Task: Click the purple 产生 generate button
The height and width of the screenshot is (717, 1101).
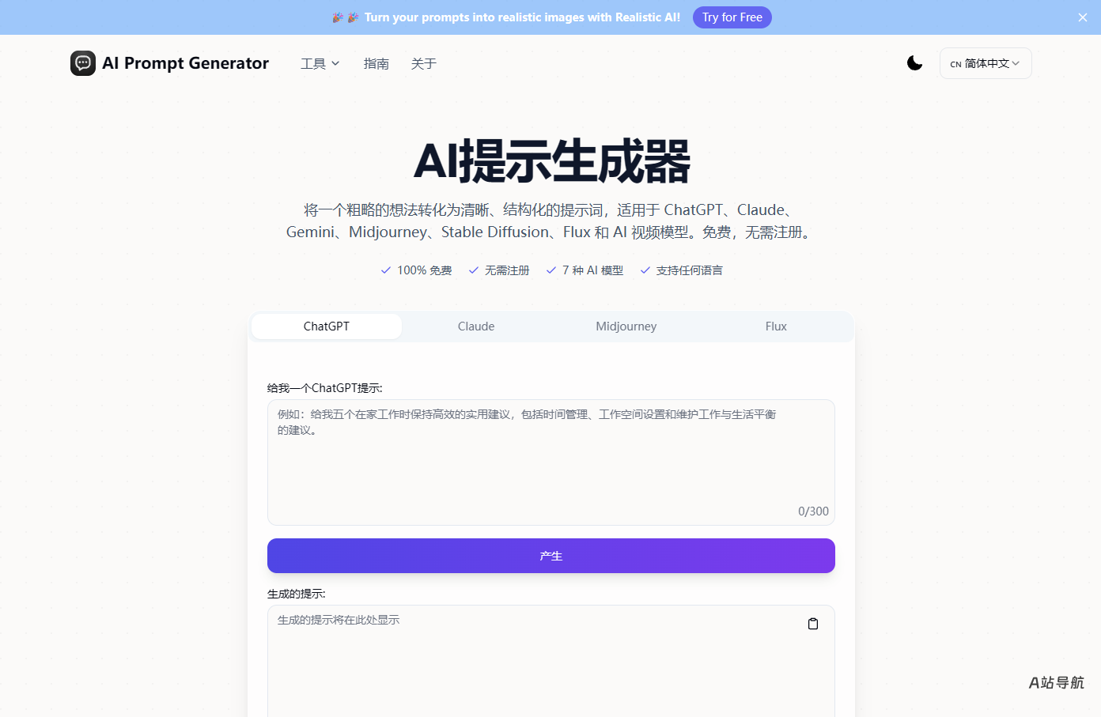Action: [x=551, y=556]
